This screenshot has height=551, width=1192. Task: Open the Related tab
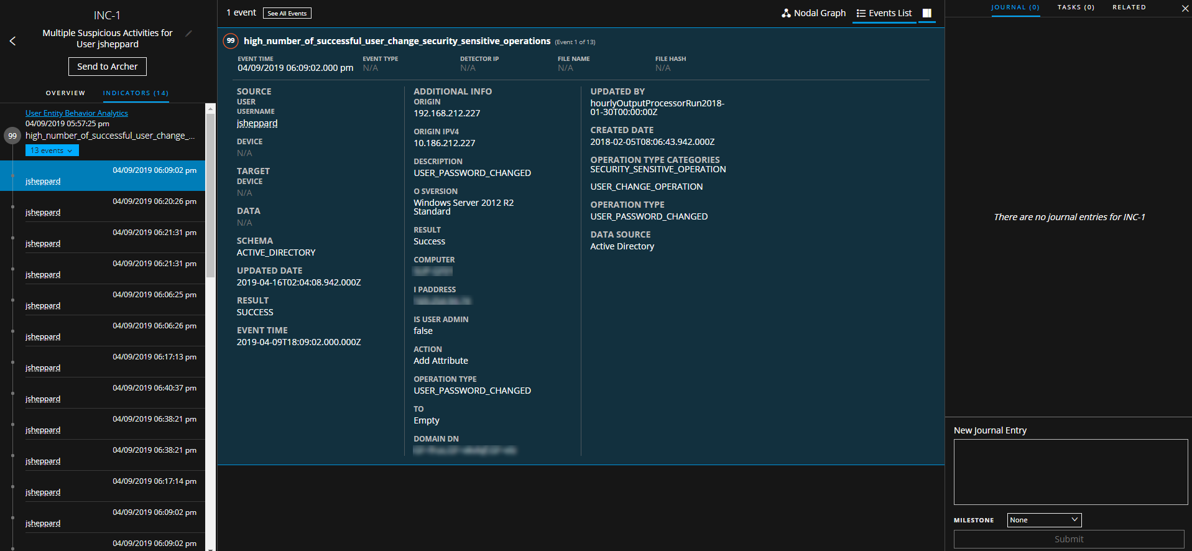pyautogui.click(x=1129, y=7)
